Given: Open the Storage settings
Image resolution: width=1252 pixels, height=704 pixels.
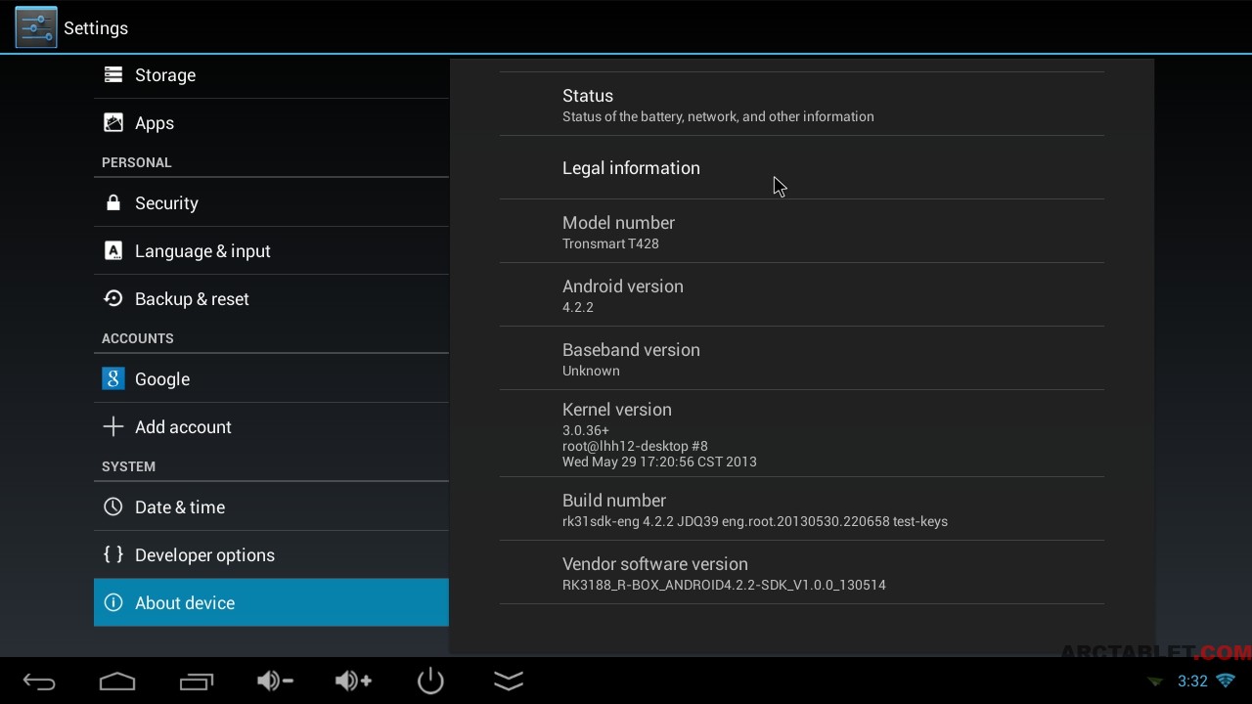Looking at the screenshot, I should [164, 75].
